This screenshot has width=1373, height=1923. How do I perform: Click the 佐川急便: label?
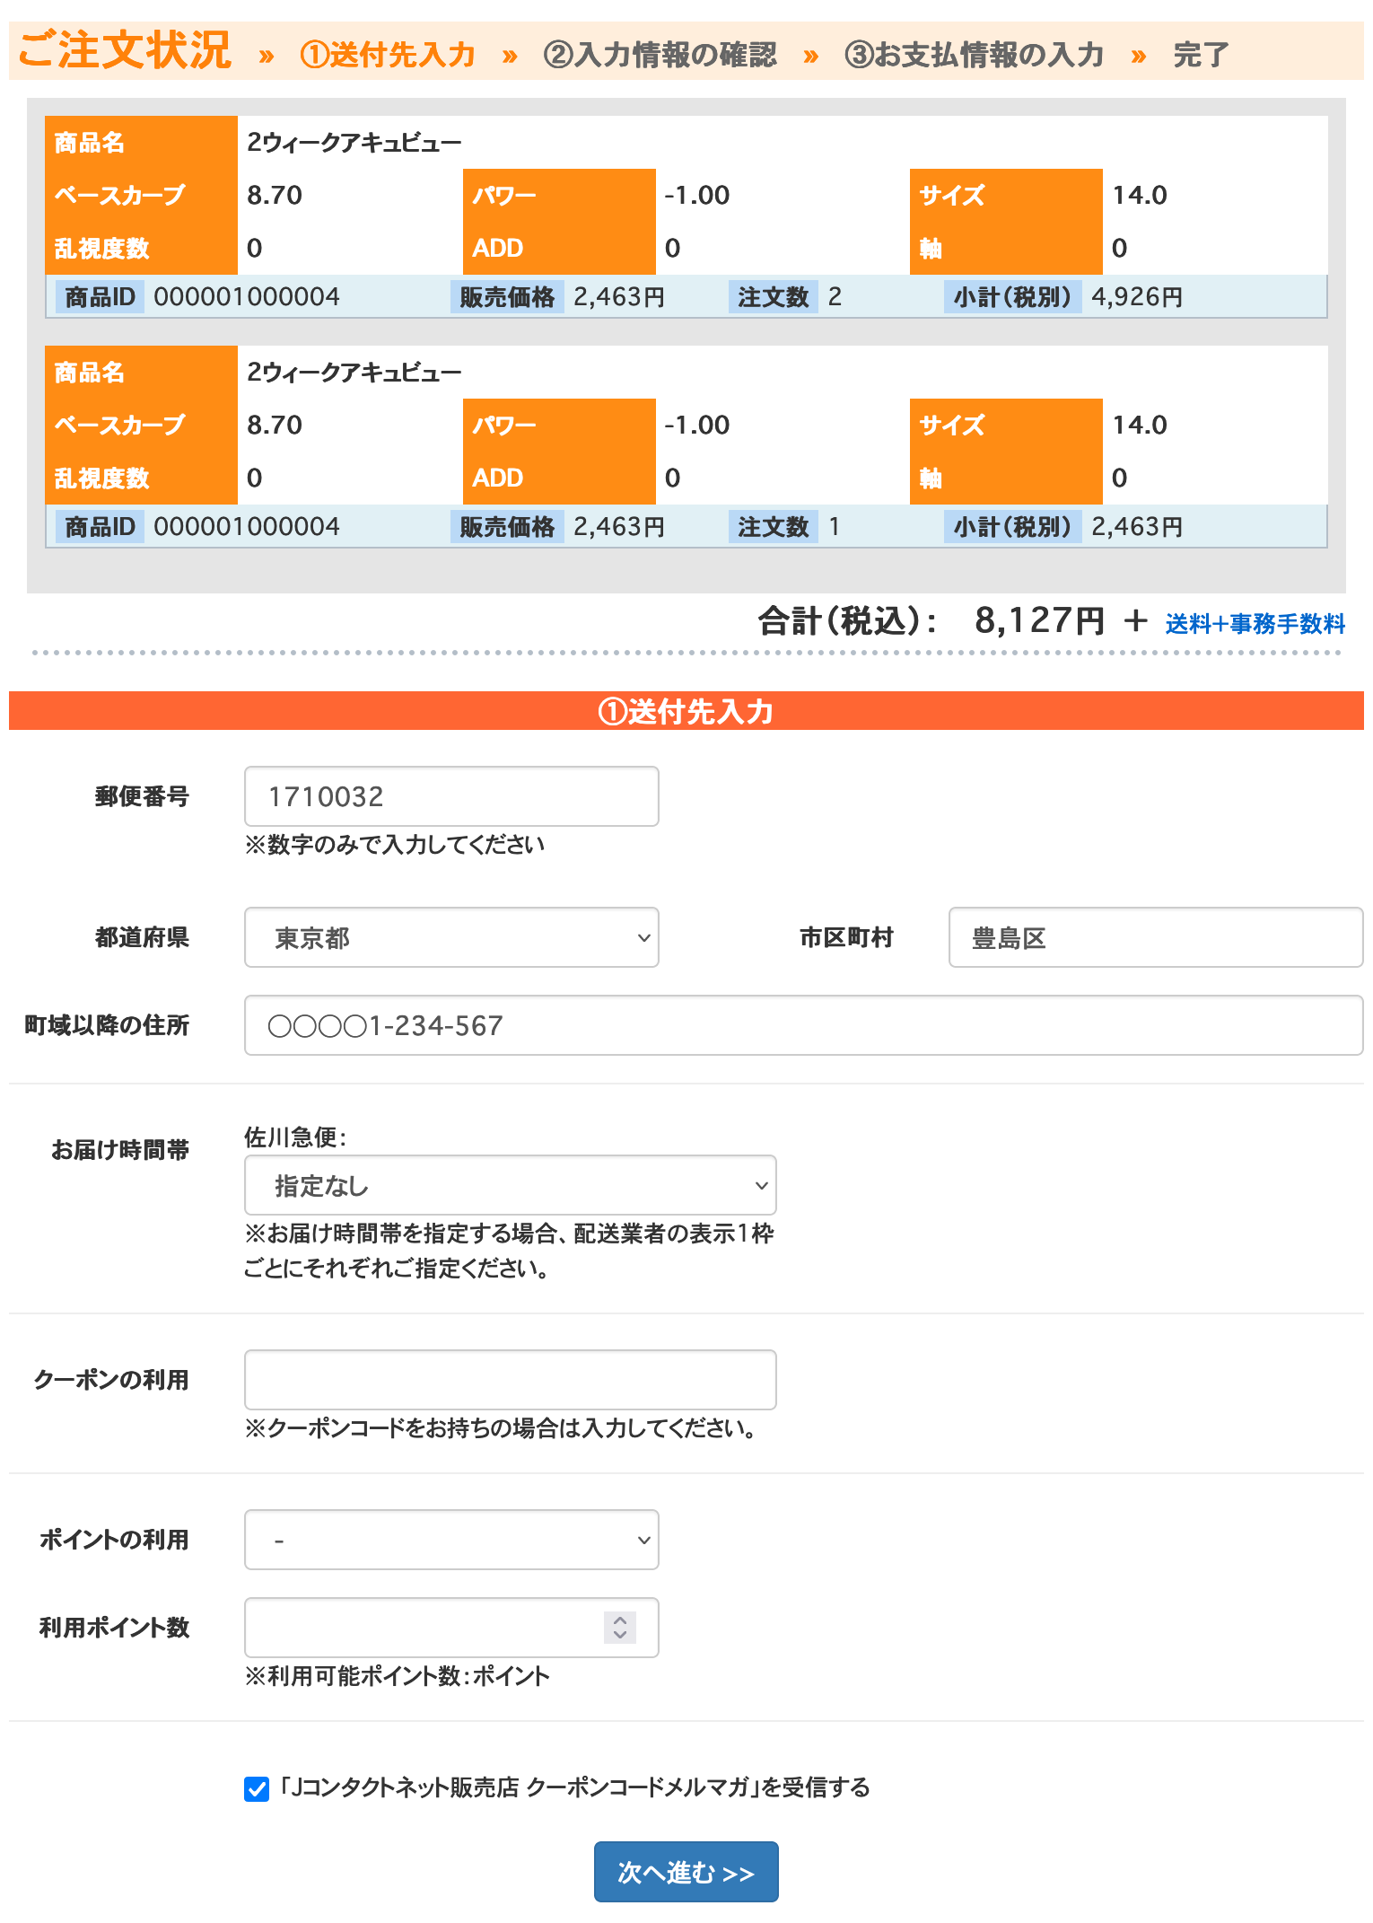pyautogui.click(x=295, y=1137)
